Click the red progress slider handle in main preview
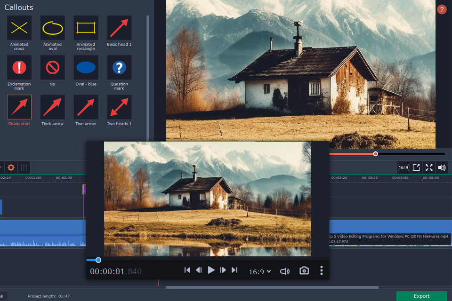The width and height of the screenshot is (452, 301). 375,154
